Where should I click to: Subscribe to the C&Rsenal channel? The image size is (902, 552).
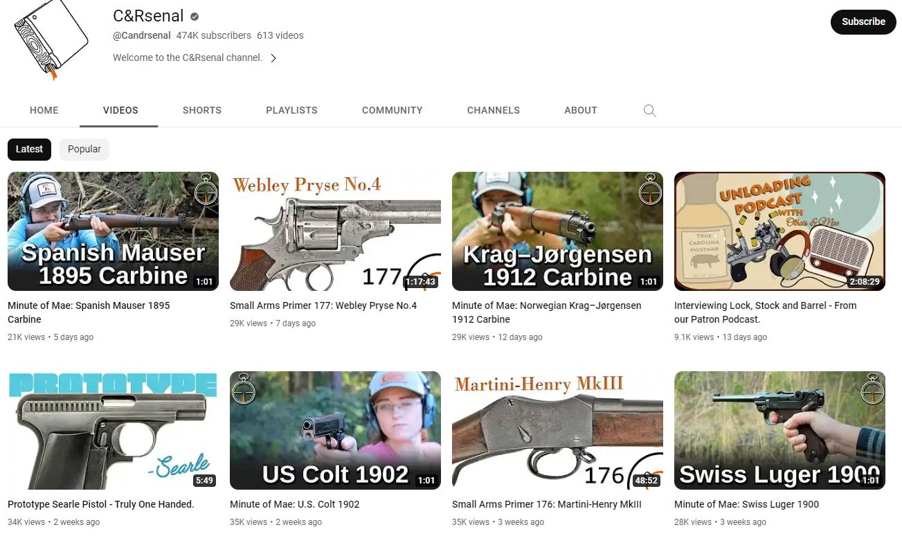[x=863, y=21]
